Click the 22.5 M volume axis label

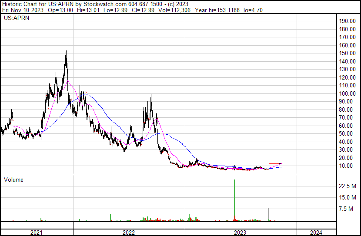point(348,186)
